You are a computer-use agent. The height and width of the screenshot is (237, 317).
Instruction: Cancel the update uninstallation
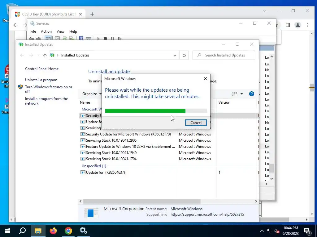coord(196,123)
